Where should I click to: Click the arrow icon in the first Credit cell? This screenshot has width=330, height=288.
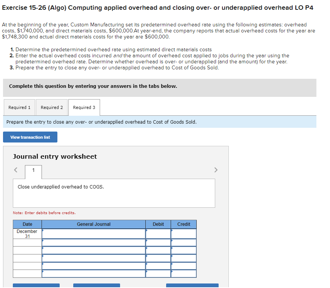(172, 231)
